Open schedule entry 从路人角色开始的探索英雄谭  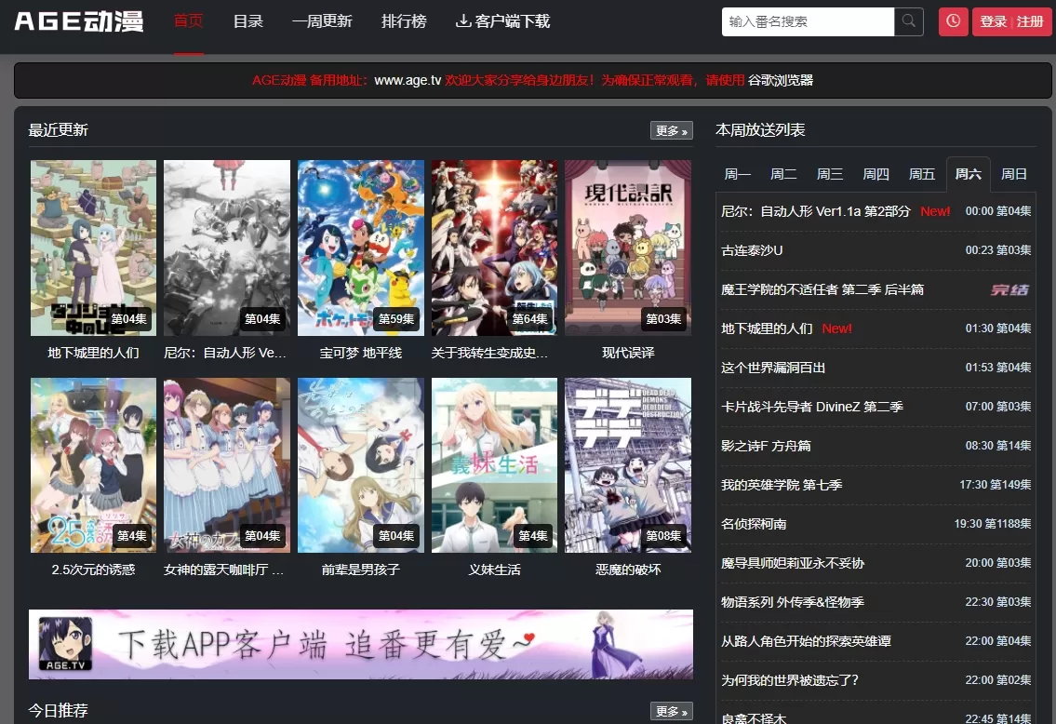point(876,641)
